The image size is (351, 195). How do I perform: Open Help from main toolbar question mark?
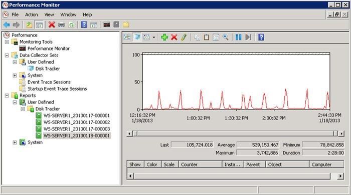[x=84, y=24]
